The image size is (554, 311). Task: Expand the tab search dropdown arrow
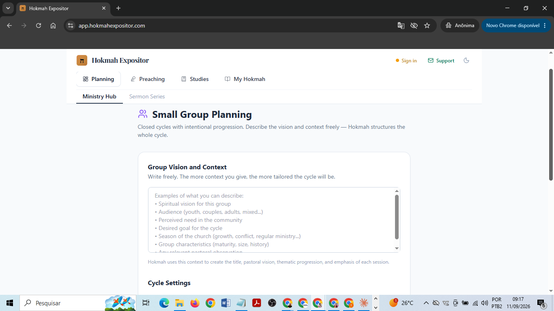coord(8,8)
